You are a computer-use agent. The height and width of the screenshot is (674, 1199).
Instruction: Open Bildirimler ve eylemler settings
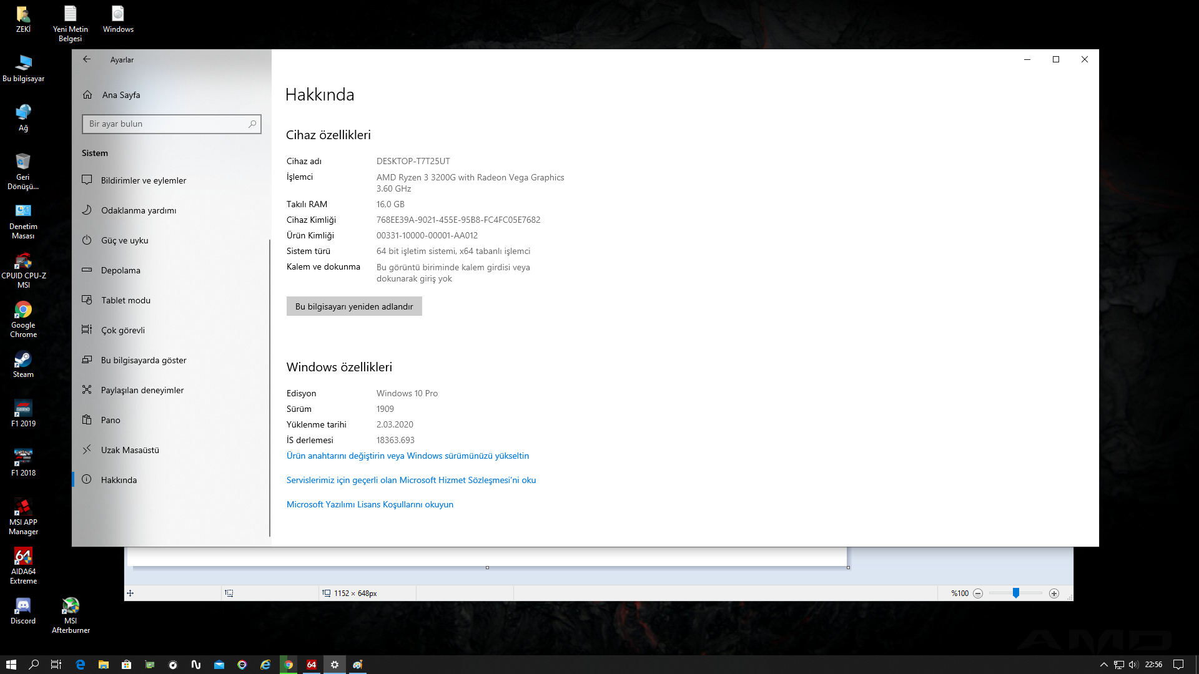pos(143,180)
